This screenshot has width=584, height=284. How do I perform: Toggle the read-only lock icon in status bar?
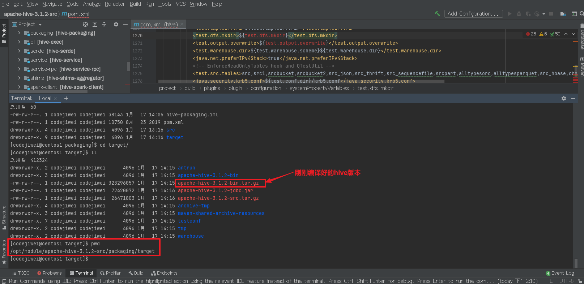pos(580,281)
